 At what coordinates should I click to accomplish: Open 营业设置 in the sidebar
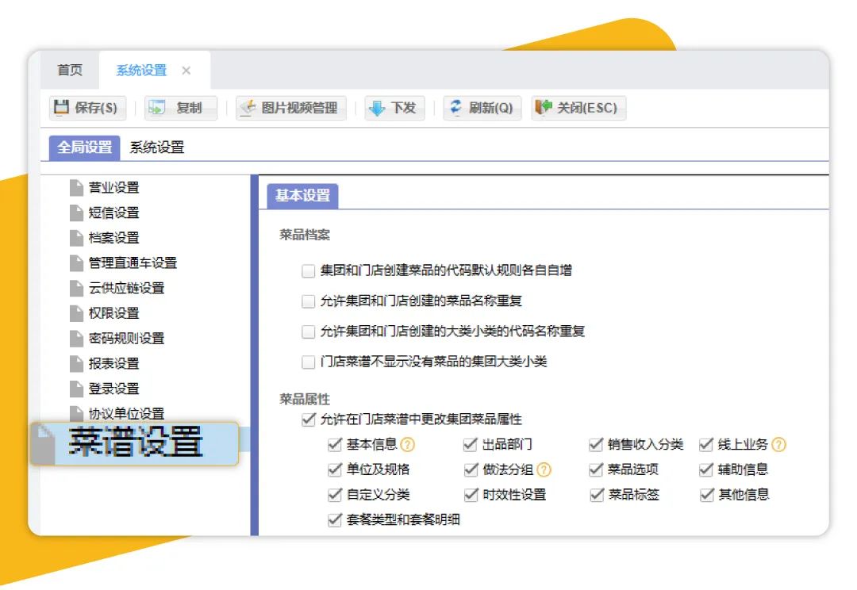click(113, 188)
